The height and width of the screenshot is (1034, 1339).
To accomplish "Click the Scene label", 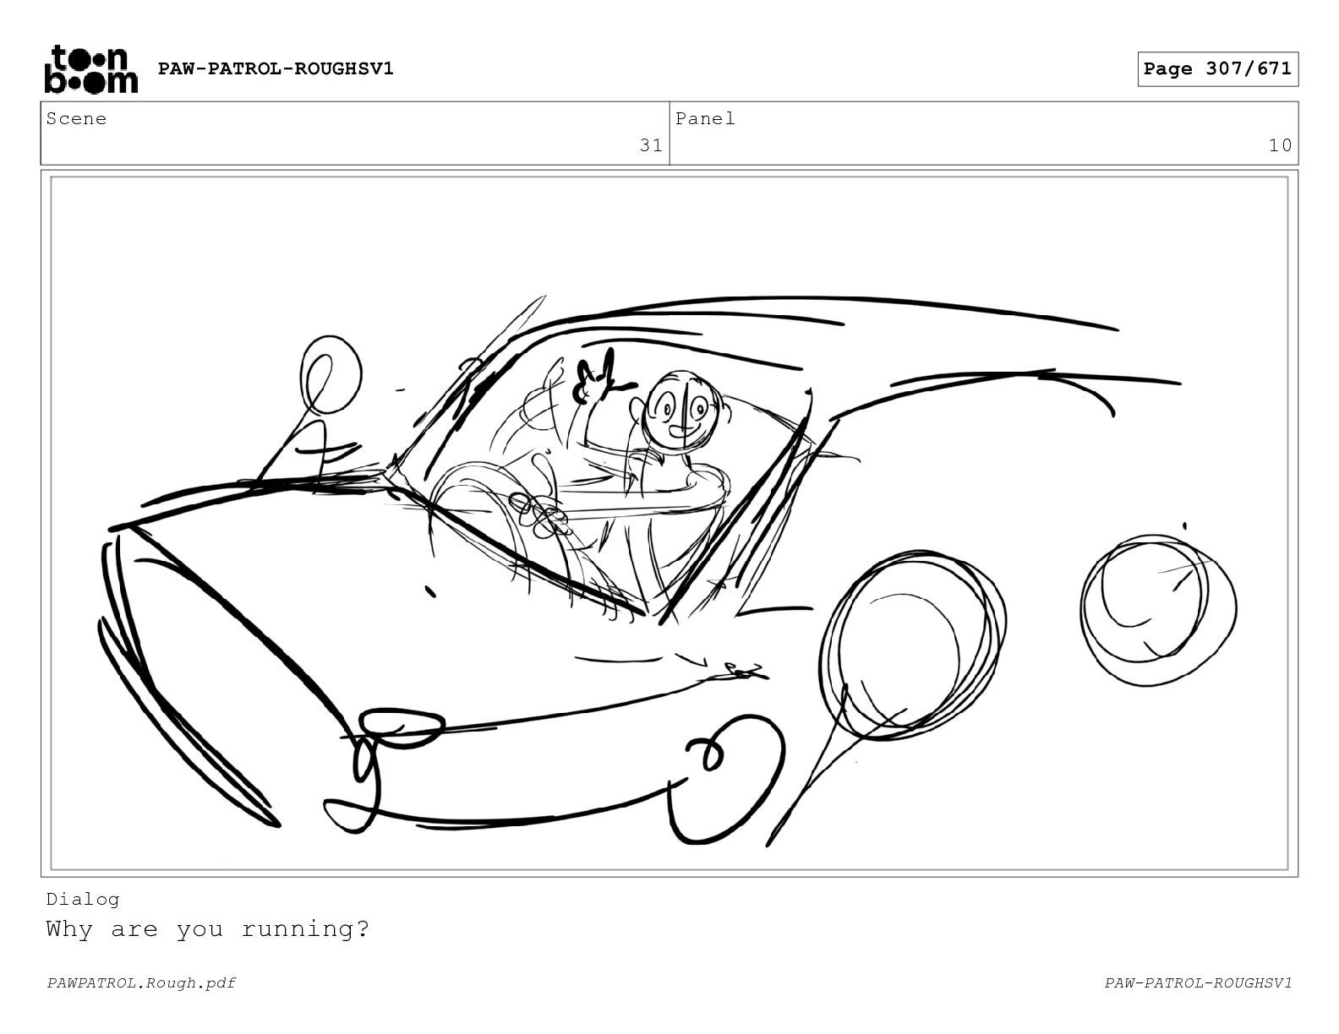I will click(77, 119).
